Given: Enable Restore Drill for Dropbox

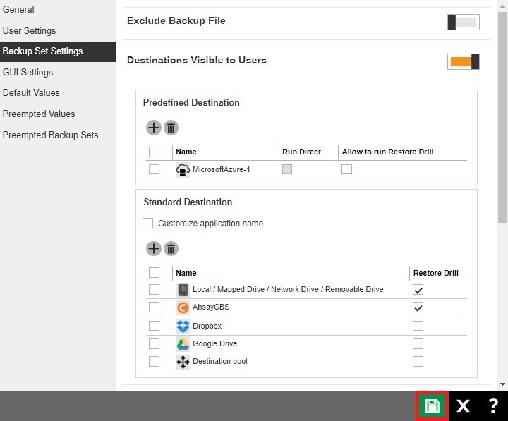Looking at the screenshot, I should tap(418, 326).
